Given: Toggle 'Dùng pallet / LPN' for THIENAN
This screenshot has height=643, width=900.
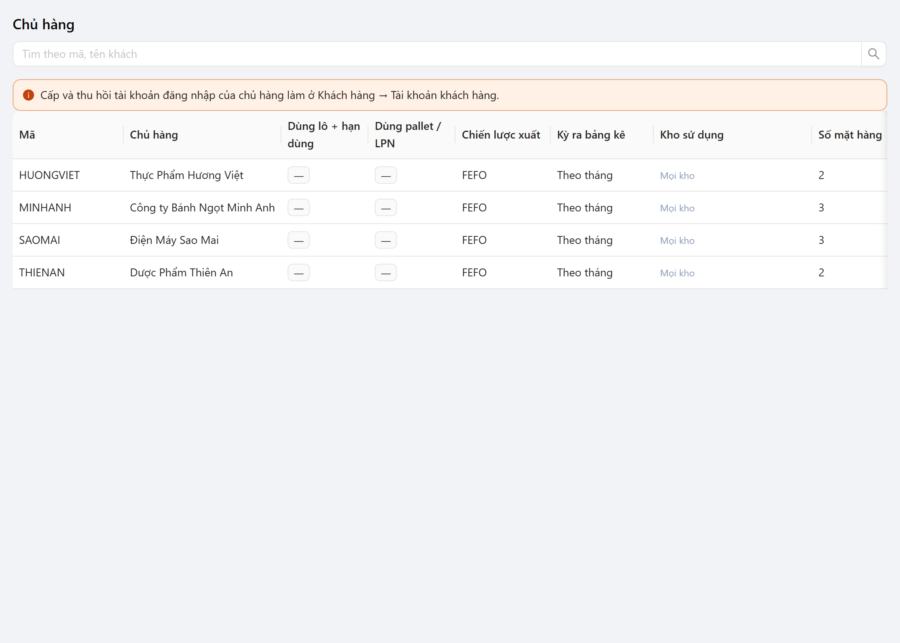Looking at the screenshot, I should coord(386,272).
